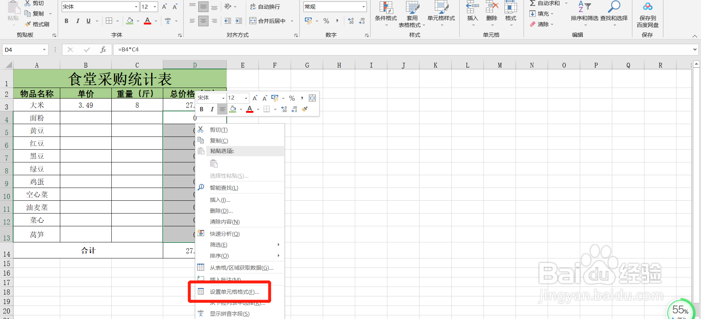Open the Format (格式) cells button in ribbon

tap(511, 13)
